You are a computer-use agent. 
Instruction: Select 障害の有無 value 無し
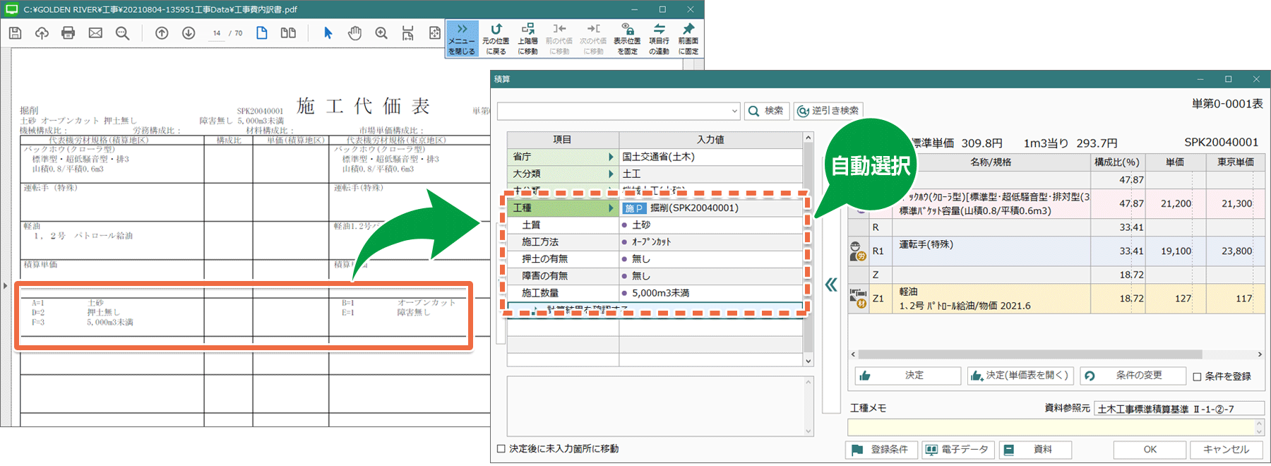click(x=711, y=276)
